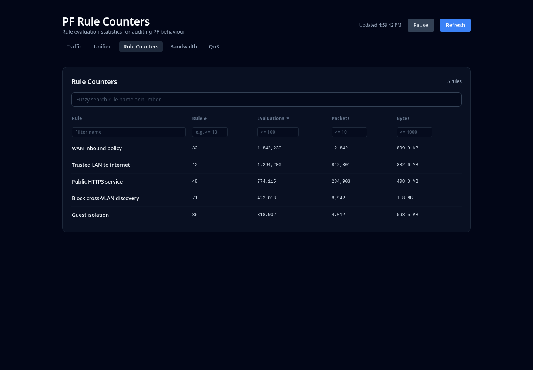Click the 1,294,200 evaluations value

coord(269,165)
